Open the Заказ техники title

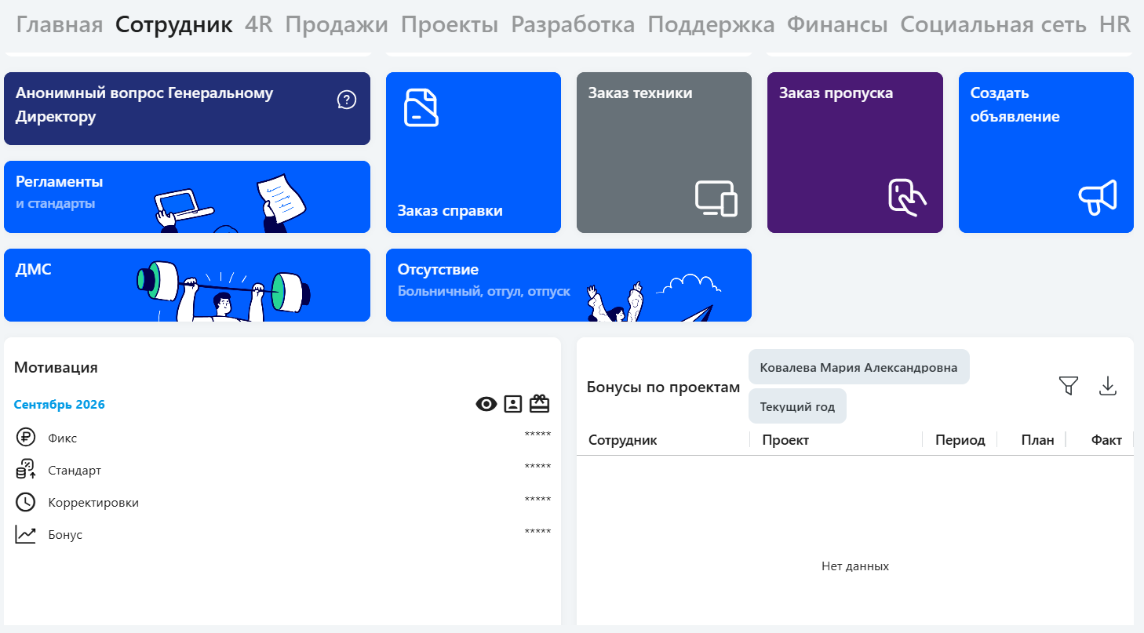pyautogui.click(x=640, y=93)
